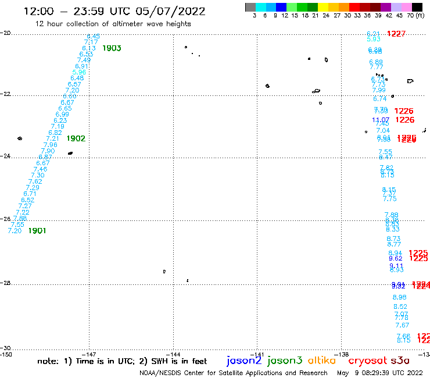Image resolution: width=430 pixels, height=378 pixels.
Task: Select the title '12:00 – 23:59 UTC 05/07/2022'
Action: [114, 11]
